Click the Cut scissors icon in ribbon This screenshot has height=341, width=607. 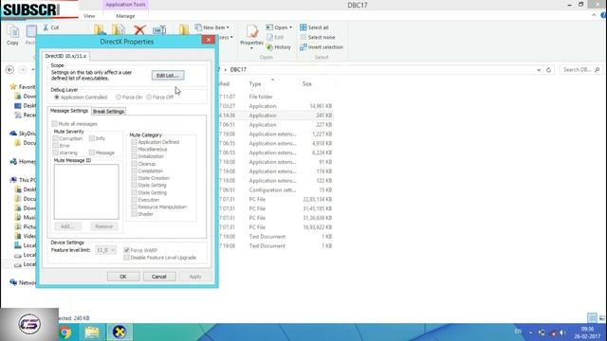46,27
